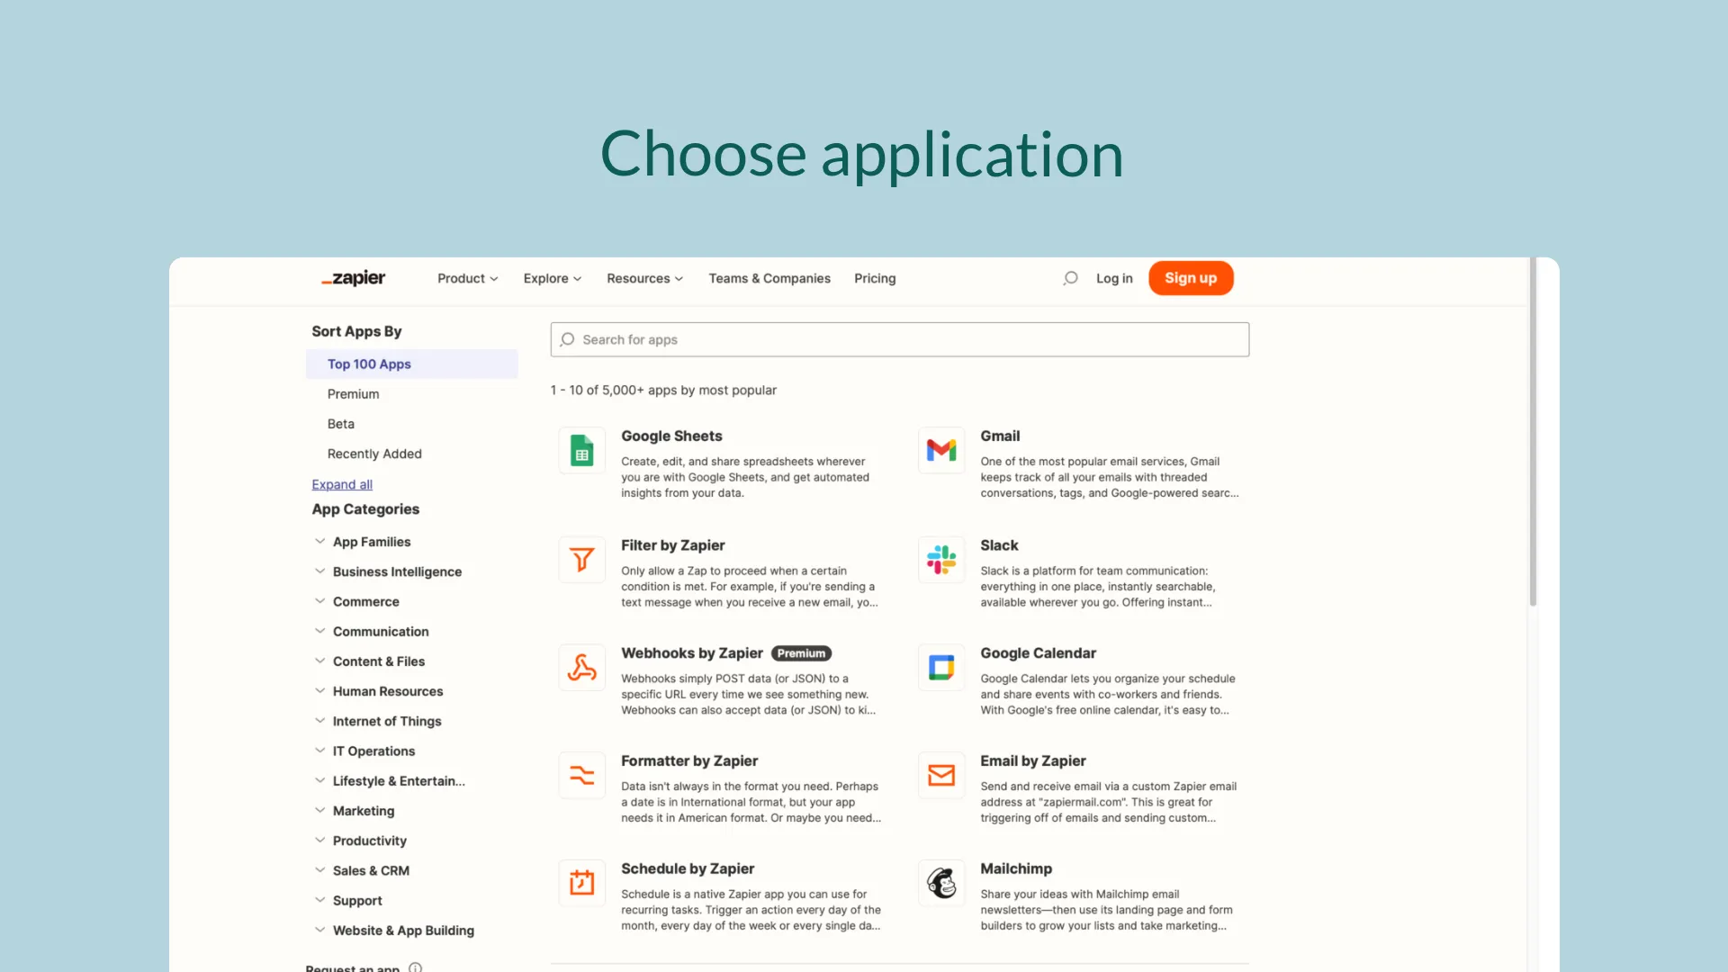Click the Schedule by Zapier calendar icon

[x=581, y=883]
